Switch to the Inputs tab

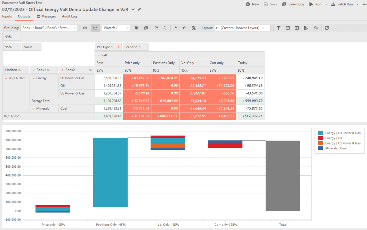(7, 16)
